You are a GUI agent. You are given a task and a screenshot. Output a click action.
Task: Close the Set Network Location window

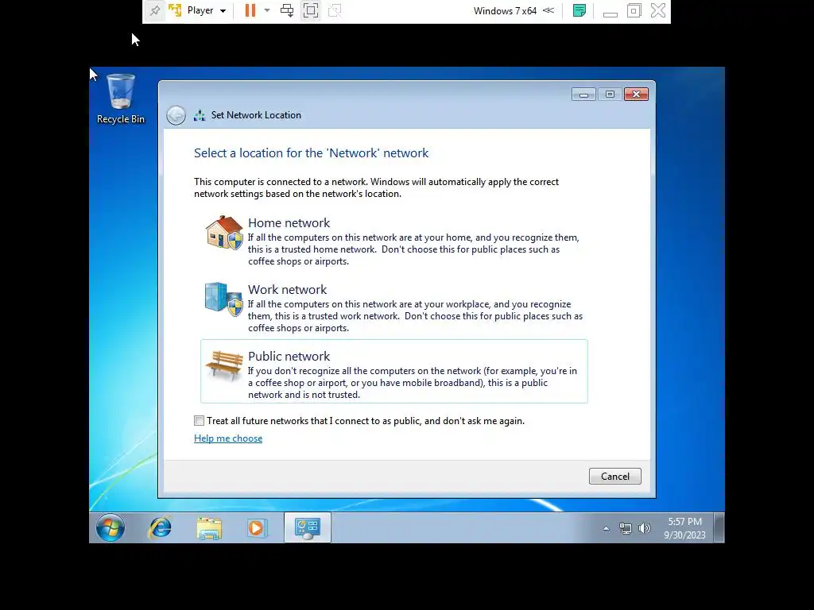click(636, 94)
